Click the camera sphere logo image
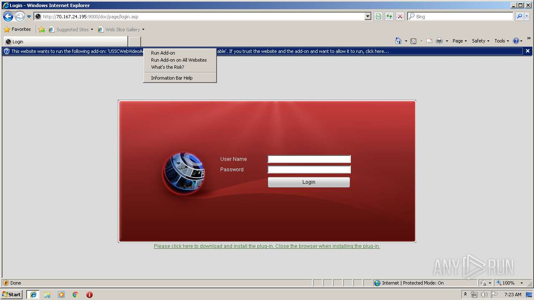Viewport: 534px width, 300px height. (184, 174)
